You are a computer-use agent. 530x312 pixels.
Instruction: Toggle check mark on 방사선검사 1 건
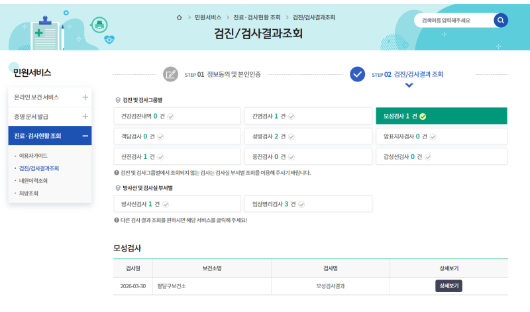[x=166, y=205]
